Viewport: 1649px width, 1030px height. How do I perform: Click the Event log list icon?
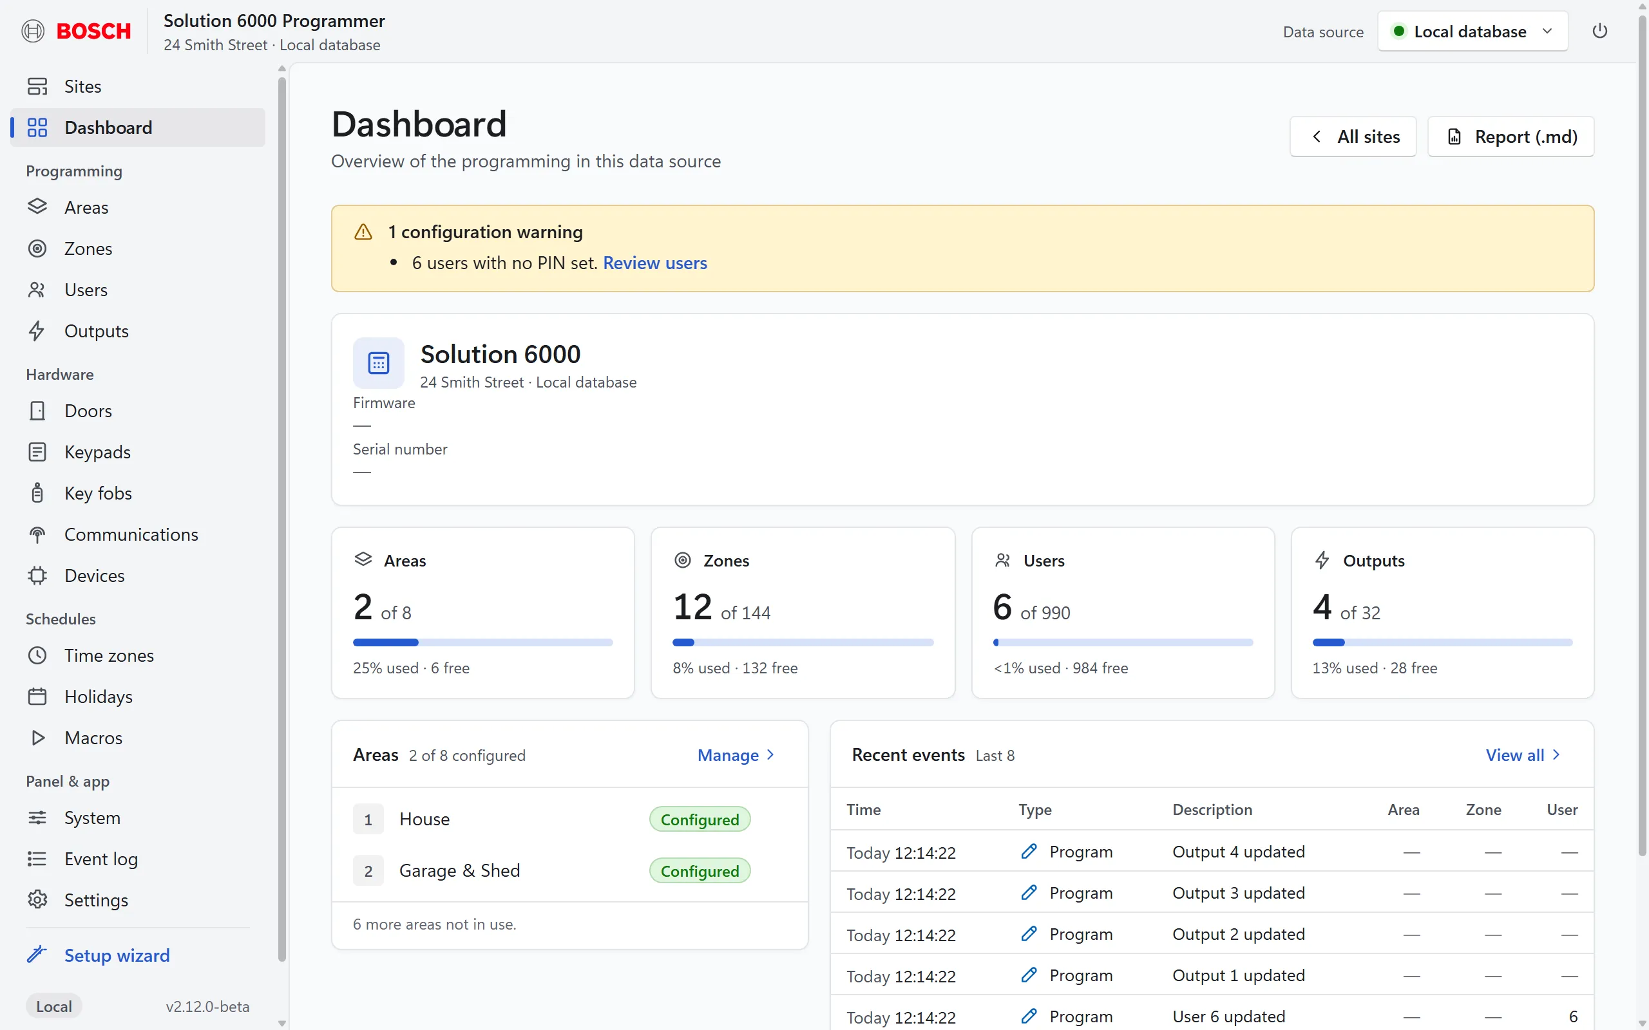point(37,859)
